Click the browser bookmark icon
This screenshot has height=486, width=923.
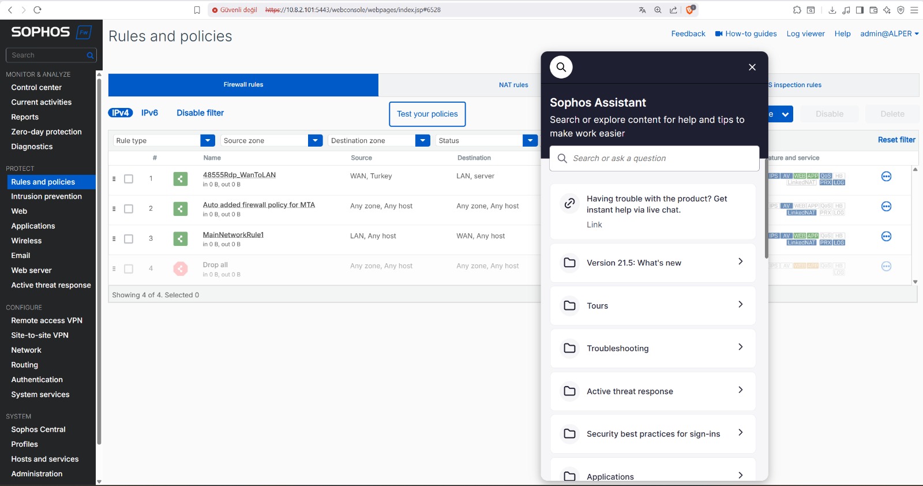pos(197,10)
